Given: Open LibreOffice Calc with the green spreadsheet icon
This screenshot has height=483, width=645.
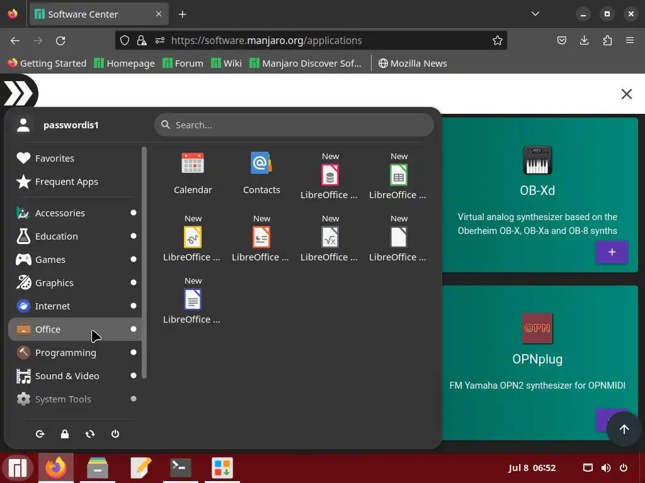Looking at the screenshot, I should 398,176.
